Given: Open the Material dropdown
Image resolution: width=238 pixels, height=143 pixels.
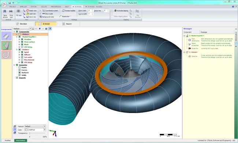Looking at the screenshot, I should pos(35,126).
